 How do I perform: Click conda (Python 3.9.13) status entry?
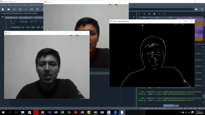[x=163, y=109]
